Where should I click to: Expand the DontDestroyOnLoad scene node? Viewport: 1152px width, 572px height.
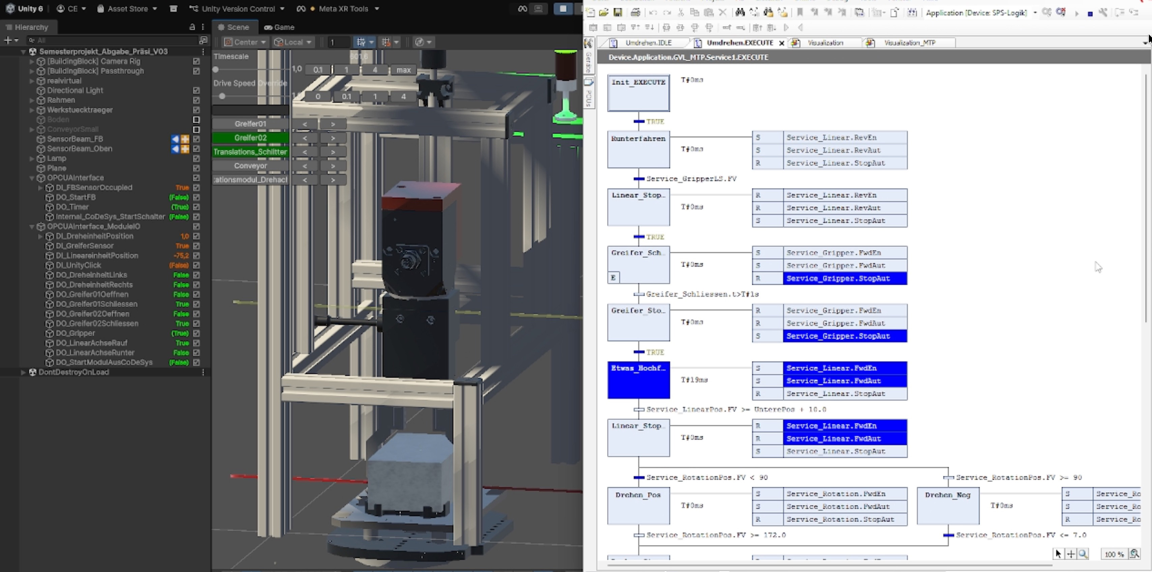click(23, 372)
